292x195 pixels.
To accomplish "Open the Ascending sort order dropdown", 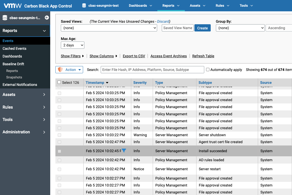I will click(279, 28).
